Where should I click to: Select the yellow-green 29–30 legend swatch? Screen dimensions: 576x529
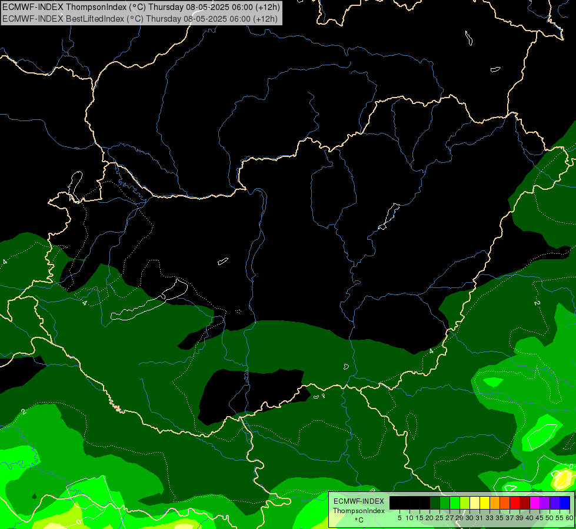coord(465,503)
